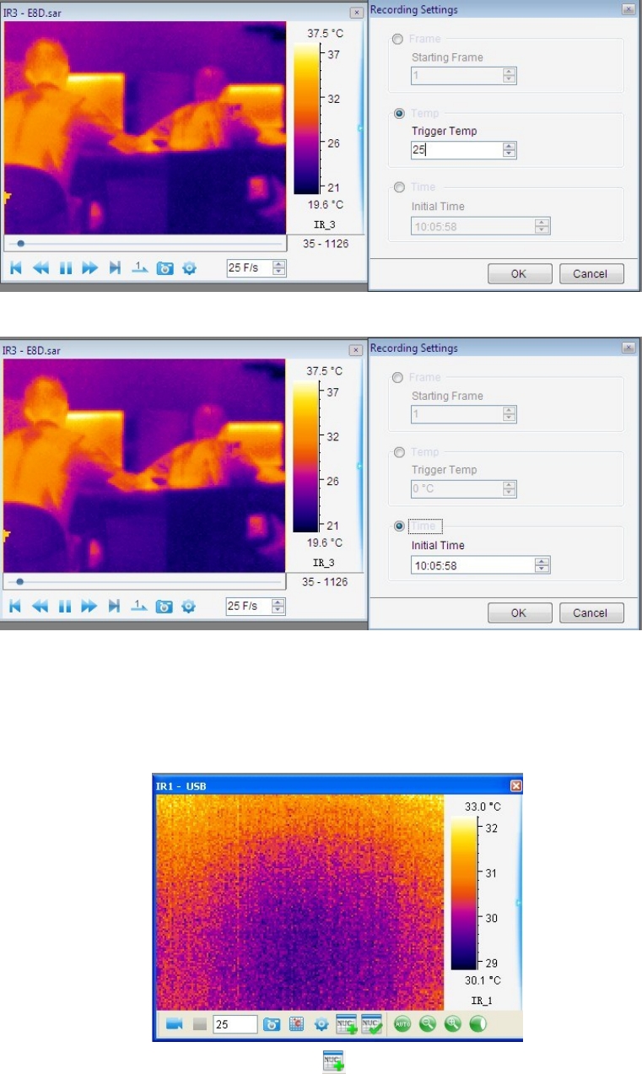Pause playback in IR3 beside the Temp-enabled dialog

(x=65, y=268)
